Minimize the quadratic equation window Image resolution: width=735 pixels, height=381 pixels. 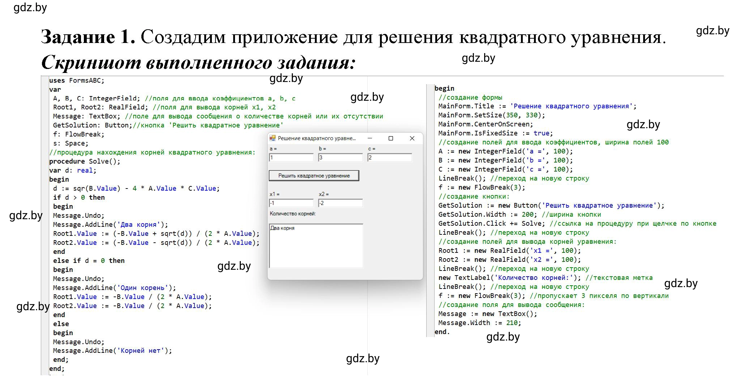(369, 138)
